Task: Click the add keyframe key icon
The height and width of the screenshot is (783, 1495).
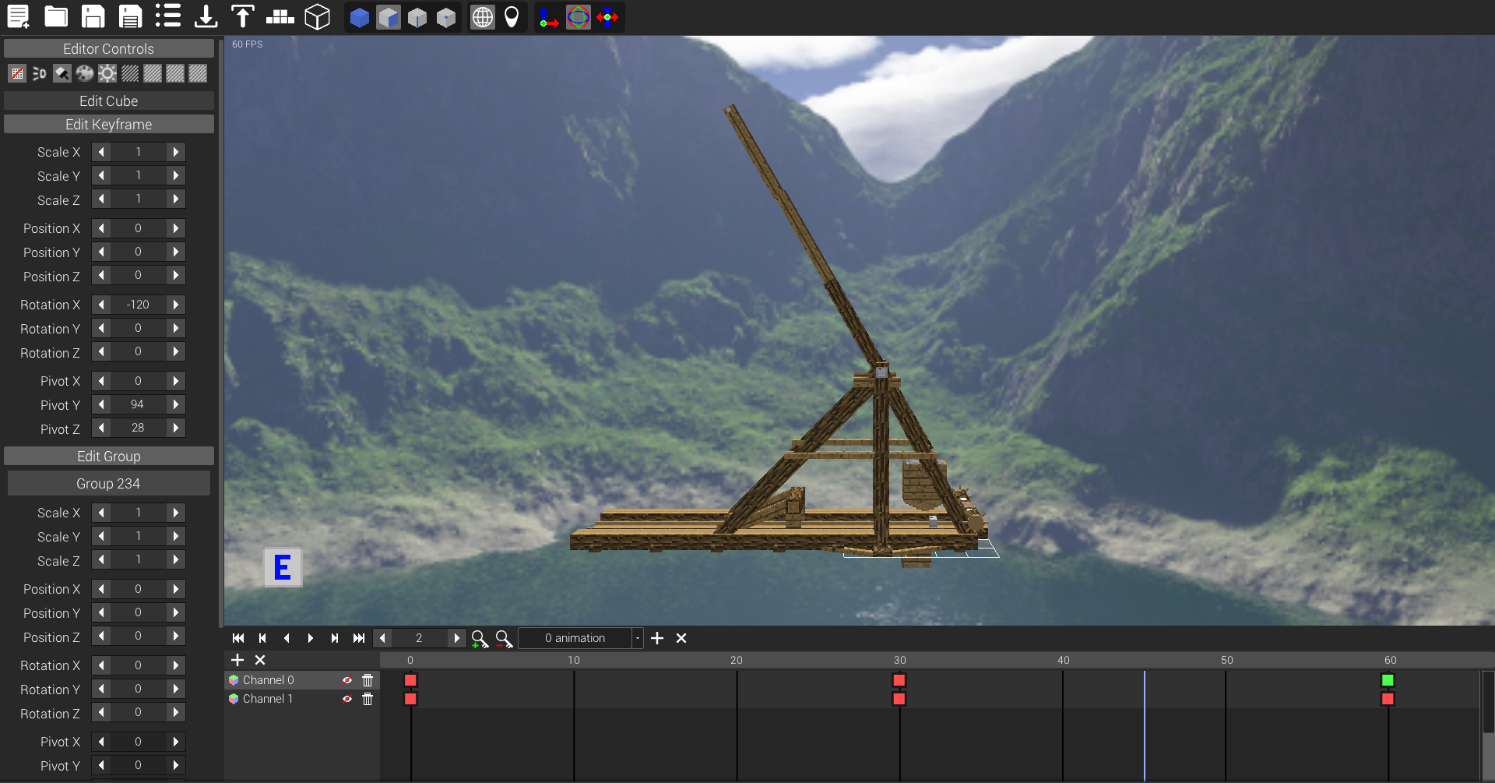Action: tap(480, 639)
